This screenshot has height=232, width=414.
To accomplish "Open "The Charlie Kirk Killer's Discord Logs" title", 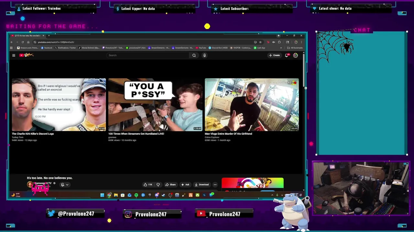I will tap(33, 134).
